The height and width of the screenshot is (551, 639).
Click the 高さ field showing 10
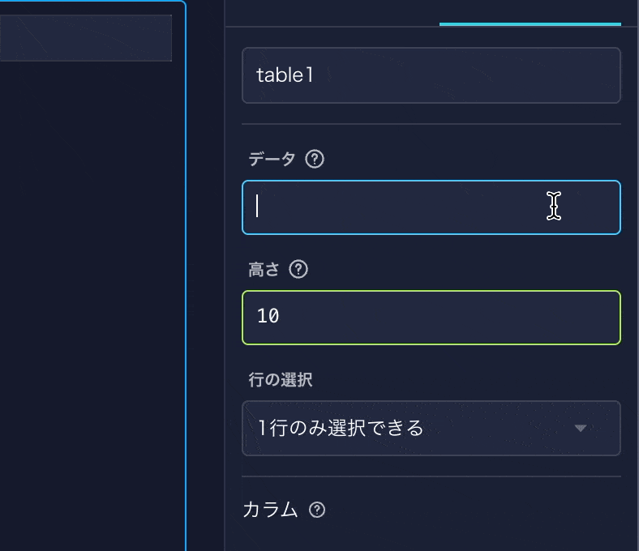click(431, 317)
